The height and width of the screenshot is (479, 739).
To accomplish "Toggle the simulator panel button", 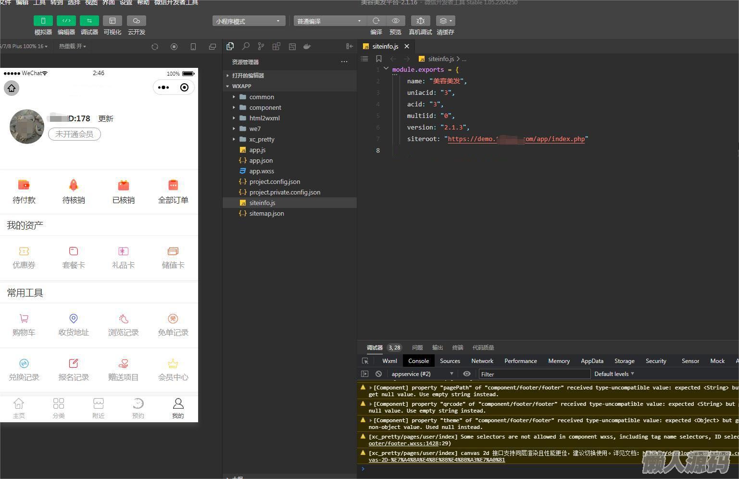I will [x=43, y=21].
